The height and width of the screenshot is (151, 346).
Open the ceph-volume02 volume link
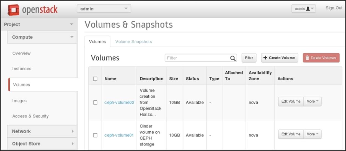[119, 102]
